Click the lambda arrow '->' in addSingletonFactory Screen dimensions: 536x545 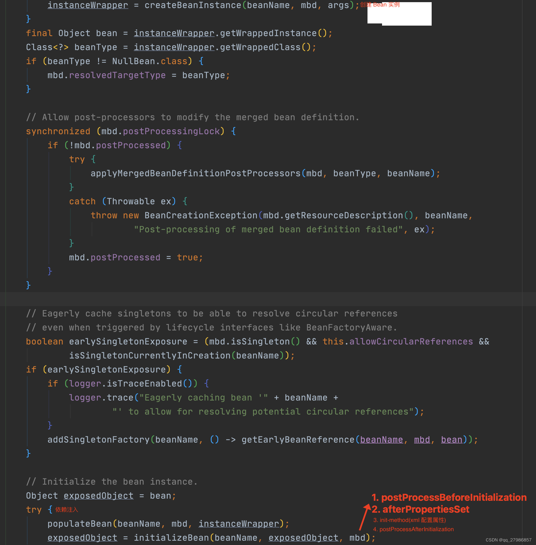231,440
